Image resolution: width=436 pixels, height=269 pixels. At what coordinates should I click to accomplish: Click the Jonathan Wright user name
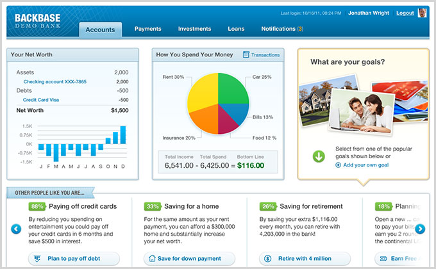click(369, 13)
